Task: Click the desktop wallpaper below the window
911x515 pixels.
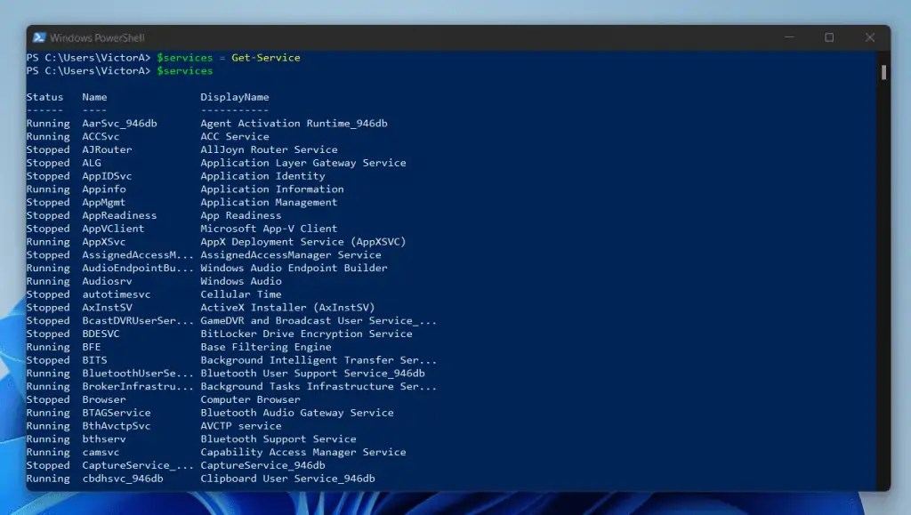Action: point(455,509)
